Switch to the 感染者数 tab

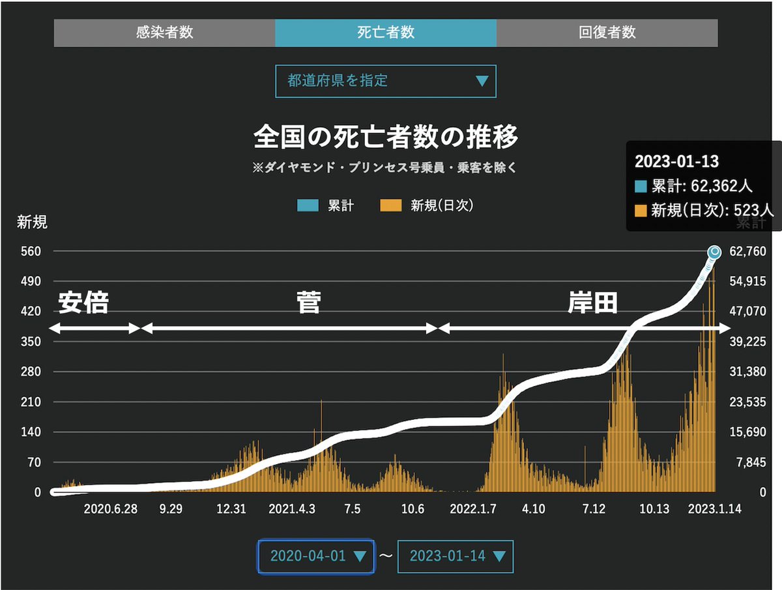(164, 33)
